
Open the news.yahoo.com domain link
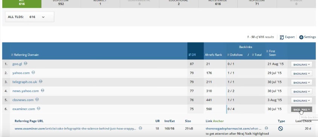click(x=26, y=91)
